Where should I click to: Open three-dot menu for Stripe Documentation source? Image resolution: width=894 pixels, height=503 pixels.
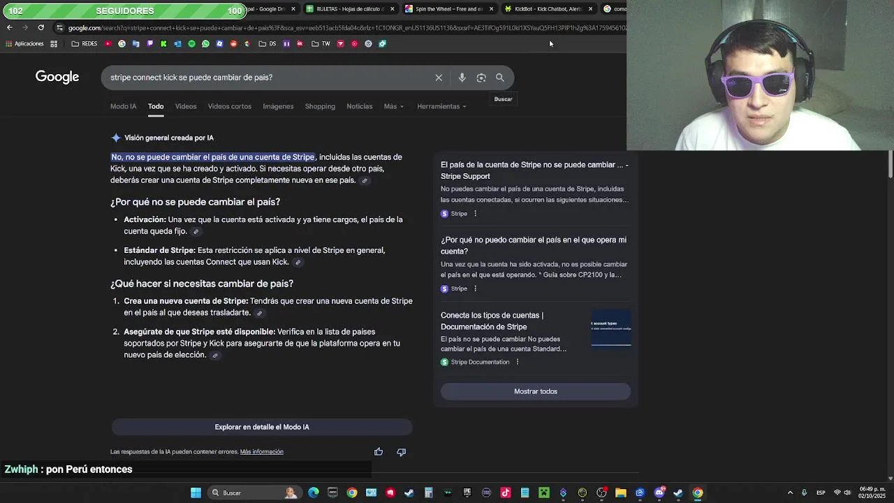517,362
